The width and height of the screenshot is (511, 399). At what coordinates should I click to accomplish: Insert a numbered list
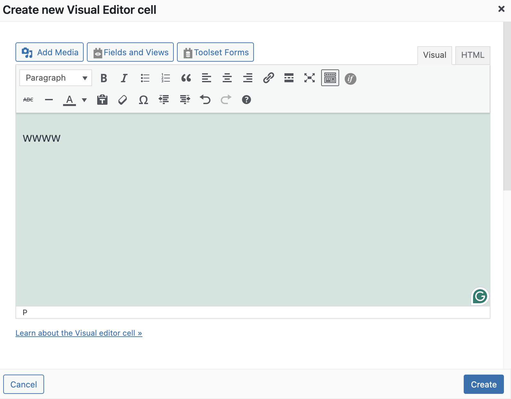[165, 78]
